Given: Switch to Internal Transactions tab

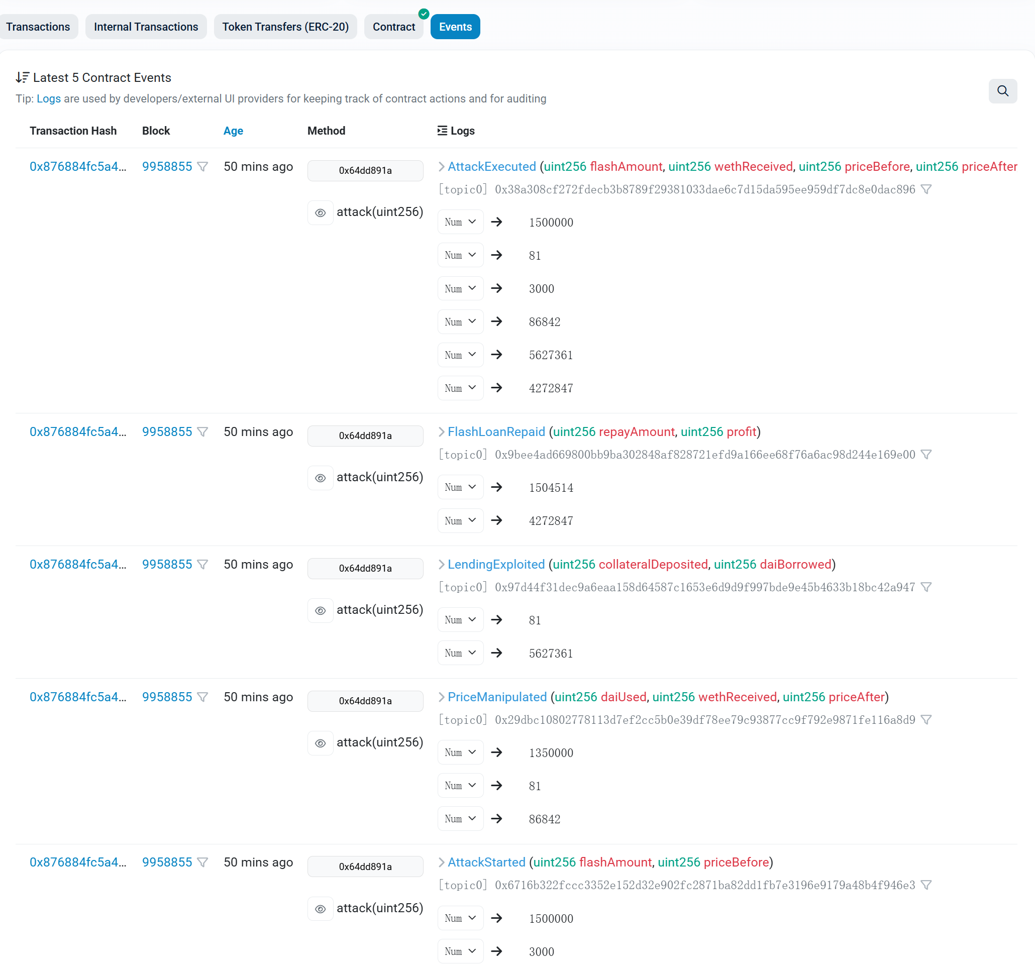Looking at the screenshot, I should coord(146,27).
